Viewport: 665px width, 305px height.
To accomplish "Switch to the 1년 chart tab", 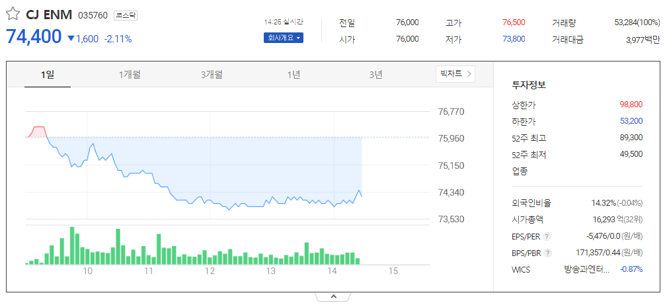I will [293, 75].
